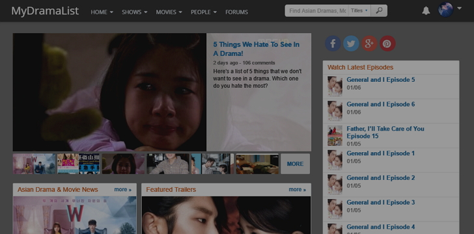Open more Featured Trailers

[x=297, y=190]
